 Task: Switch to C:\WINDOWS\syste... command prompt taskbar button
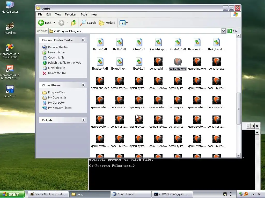tap(172, 194)
